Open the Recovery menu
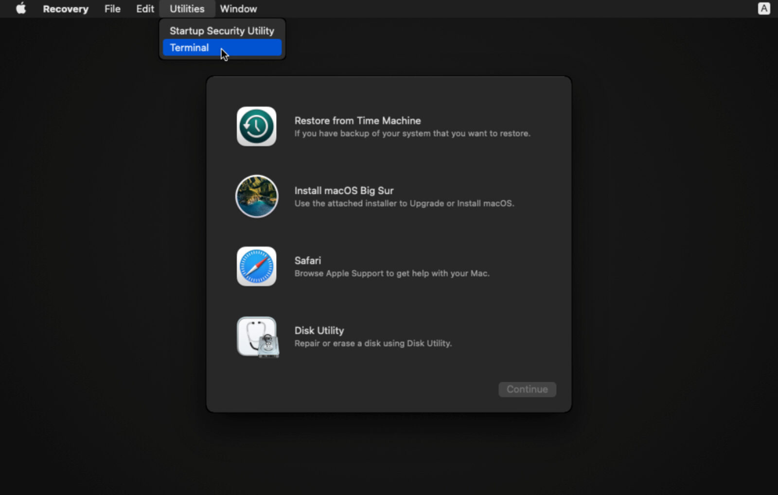The height and width of the screenshot is (495, 778). coord(65,8)
